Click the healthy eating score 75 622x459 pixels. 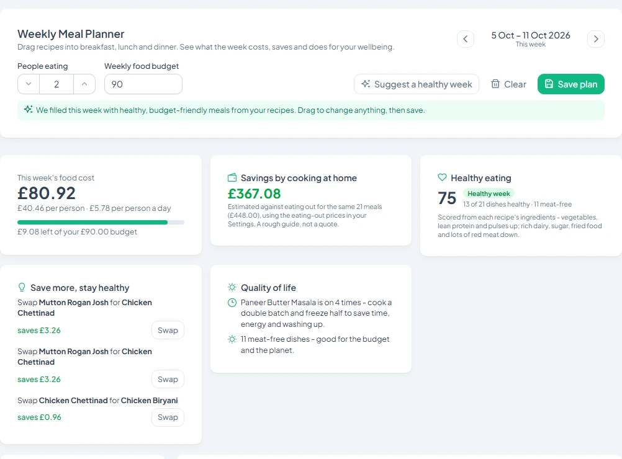(x=447, y=198)
